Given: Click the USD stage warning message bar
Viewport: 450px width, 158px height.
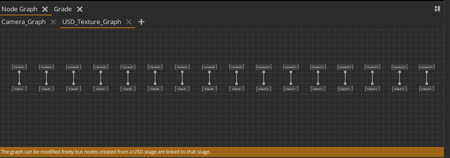Looking at the screenshot, I should [x=221, y=152].
